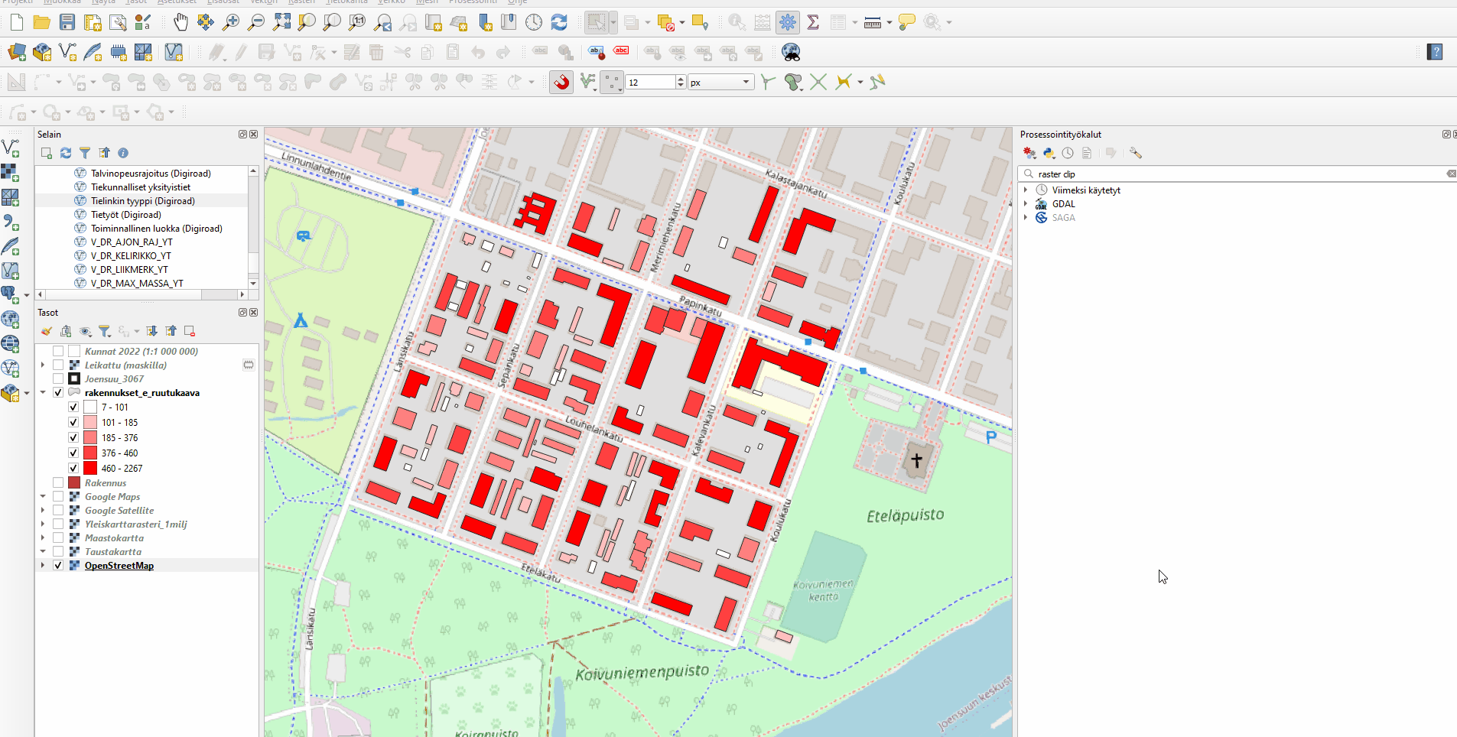Select the Zoom In magnifier tool

click(230, 22)
